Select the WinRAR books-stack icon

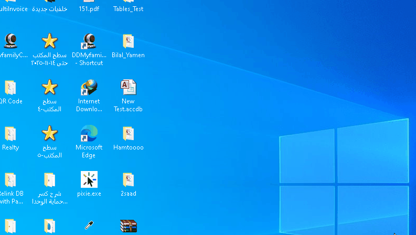pyautogui.click(x=128, y=226)
